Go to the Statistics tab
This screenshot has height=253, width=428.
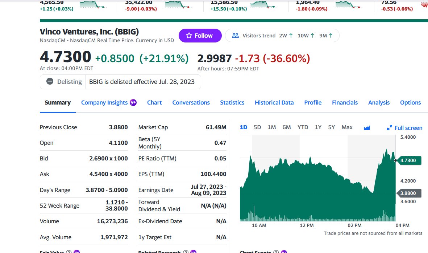click(x=232, y=103)
